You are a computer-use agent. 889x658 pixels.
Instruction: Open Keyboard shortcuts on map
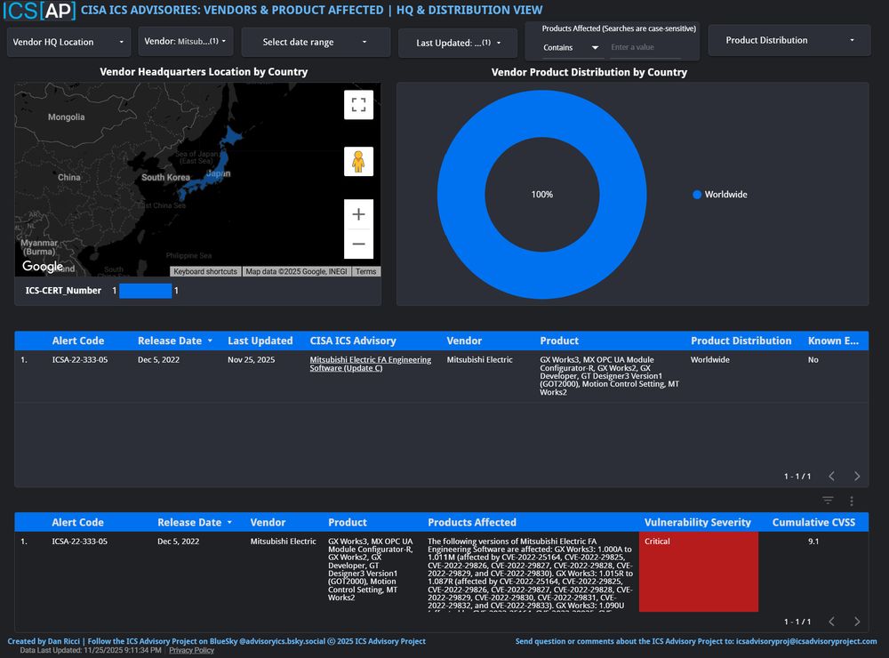[x=205, y=272]
